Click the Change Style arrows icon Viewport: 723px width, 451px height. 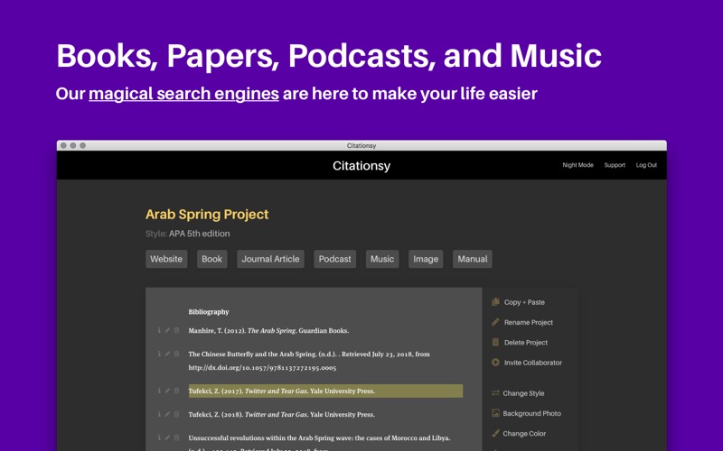[x=495, y=393]
